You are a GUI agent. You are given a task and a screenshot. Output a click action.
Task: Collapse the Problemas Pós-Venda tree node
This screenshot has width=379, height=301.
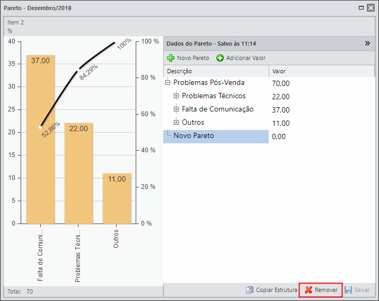(168, 83)
